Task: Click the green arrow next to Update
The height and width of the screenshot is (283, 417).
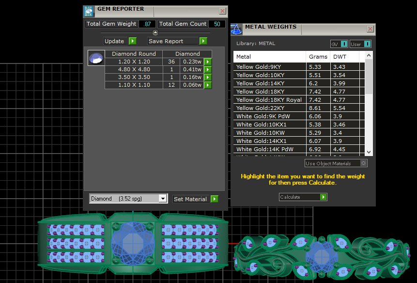Action: point(132,41)
